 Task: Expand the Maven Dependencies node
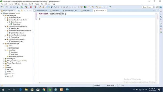click(4, 63)
